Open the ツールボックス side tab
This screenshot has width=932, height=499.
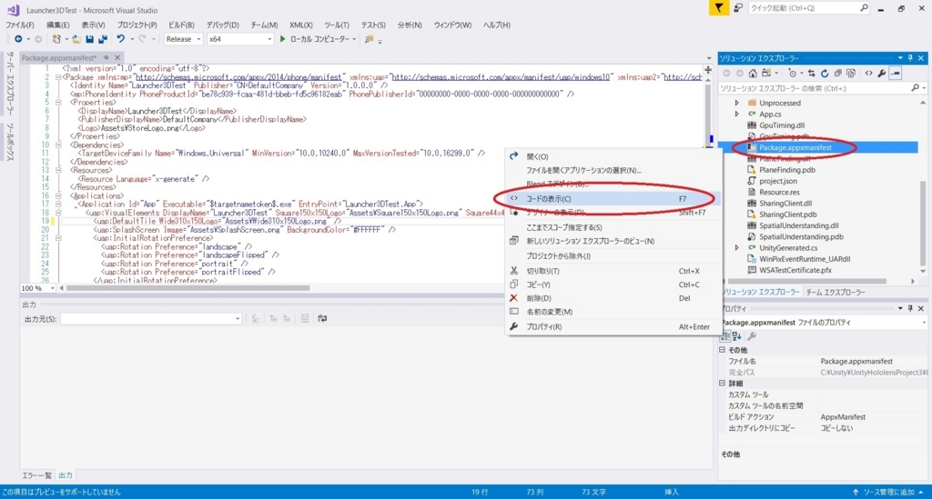(9, 142)
